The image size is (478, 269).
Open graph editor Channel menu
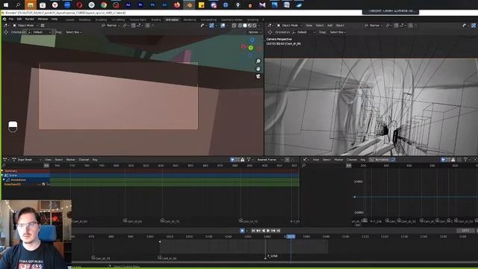[352, 159]
